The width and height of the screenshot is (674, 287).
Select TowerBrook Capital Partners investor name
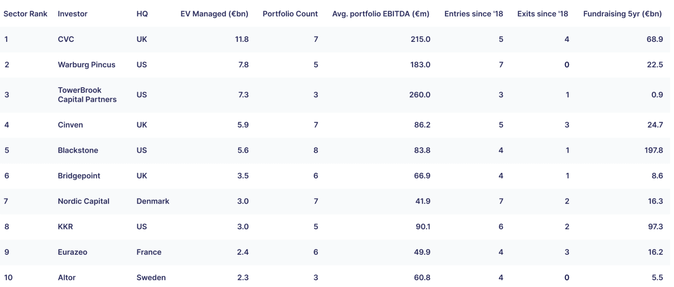coord(87,95)
